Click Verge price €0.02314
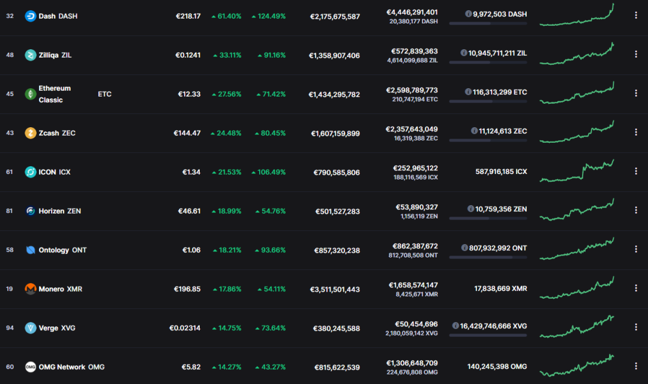648x384 pixels. pos(185,328)
